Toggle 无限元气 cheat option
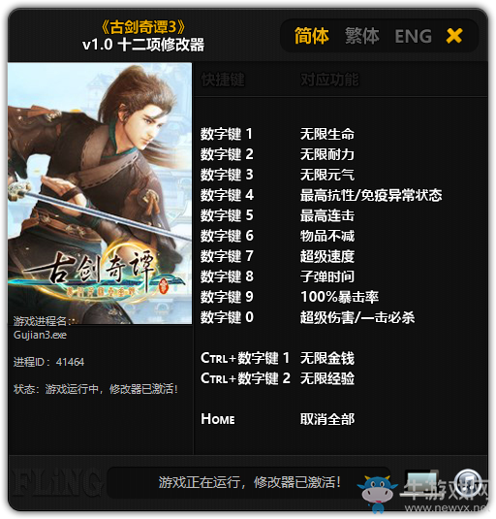The height and width of the screenshot is (519, 496). tap(327, 175)
